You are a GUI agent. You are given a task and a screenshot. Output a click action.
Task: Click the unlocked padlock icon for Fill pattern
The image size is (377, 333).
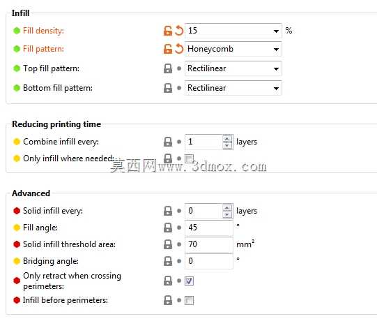[167, 49]
